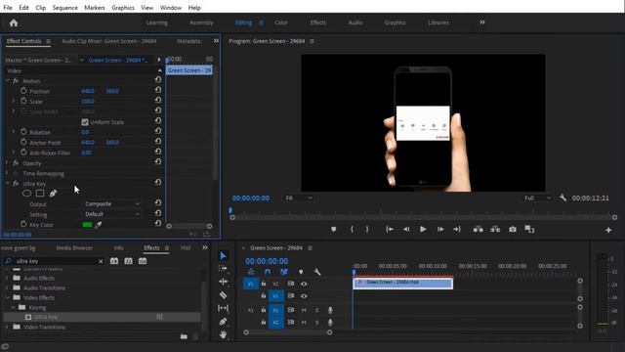Screen dimensions: 625x352
Task: Pick free draw bezier mask pen
Action: [53, 194]
